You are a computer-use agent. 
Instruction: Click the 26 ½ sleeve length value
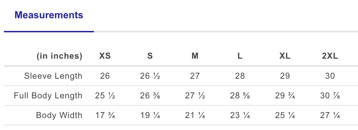pos(150,76)
